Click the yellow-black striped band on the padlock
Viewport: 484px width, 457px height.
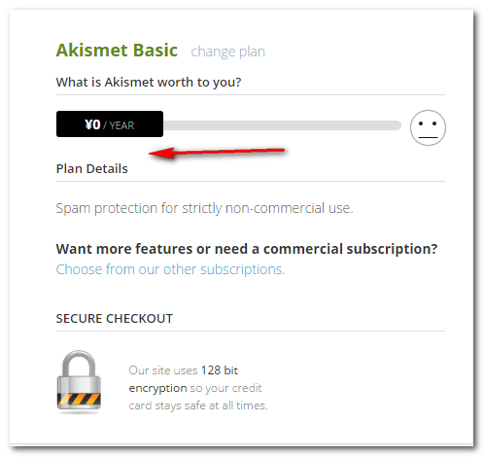tap(79, 401)
